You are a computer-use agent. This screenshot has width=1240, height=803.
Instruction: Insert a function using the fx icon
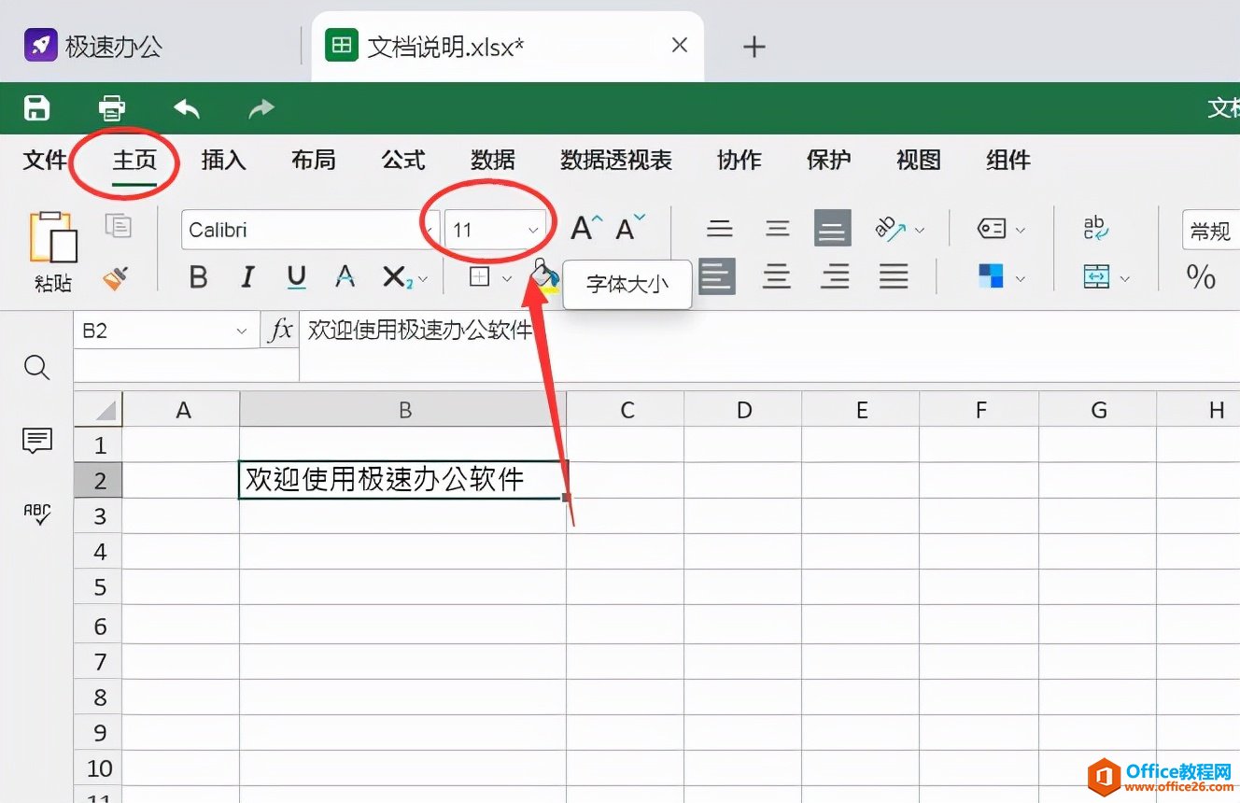279,330
